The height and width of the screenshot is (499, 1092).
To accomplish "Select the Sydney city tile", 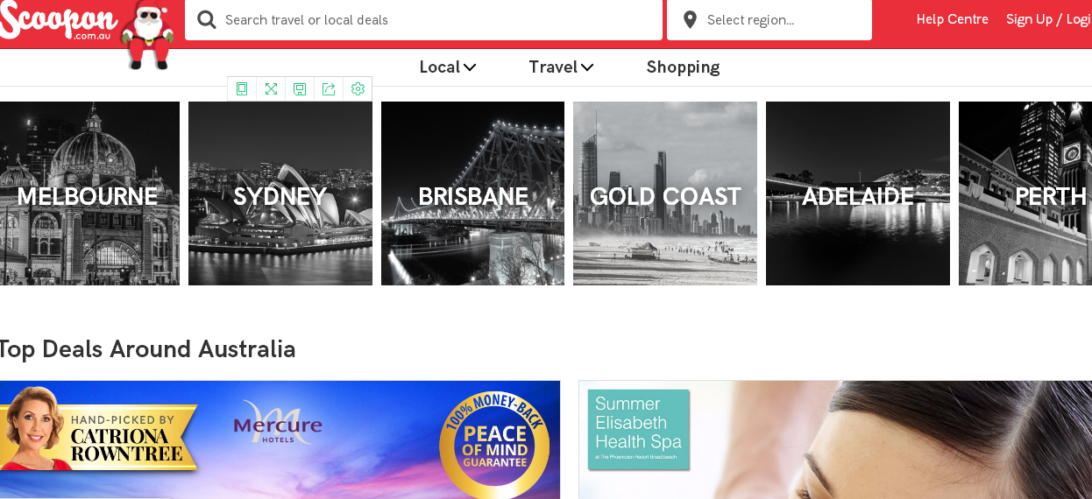I will (280, 193).
